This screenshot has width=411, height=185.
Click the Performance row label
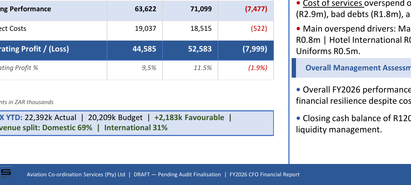[25, 9]
